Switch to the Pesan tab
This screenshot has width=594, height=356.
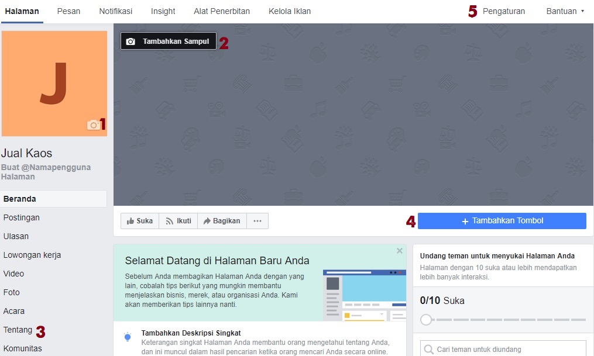68,11
